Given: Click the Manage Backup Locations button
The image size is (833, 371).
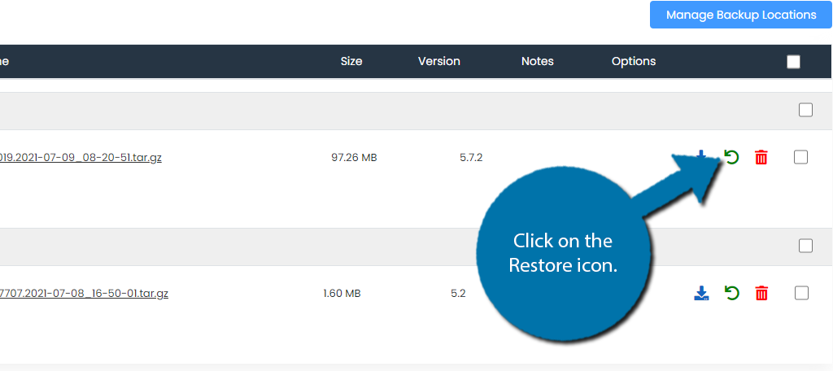Looking at the screenshot, I should point(740,15).
